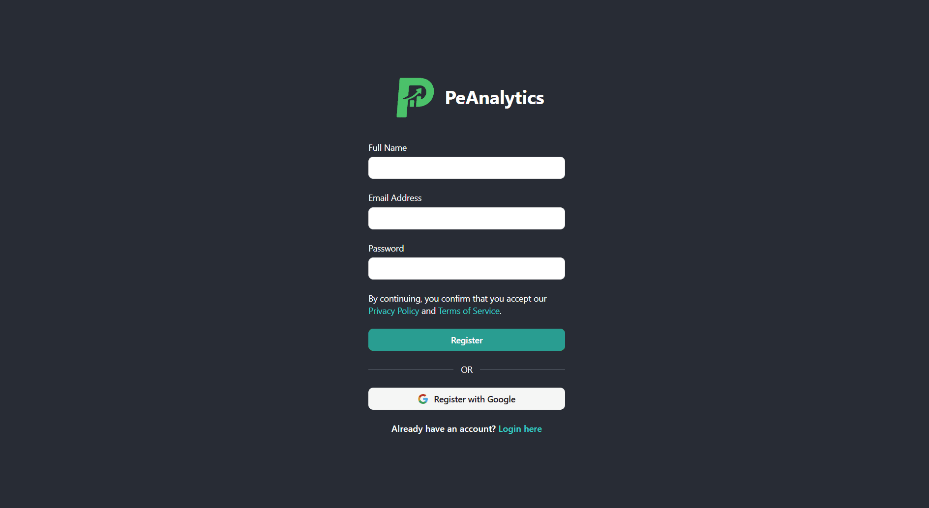Click the "Password" label text
The width and height of the screenshot is (929, 508).
tap(386, 248)
